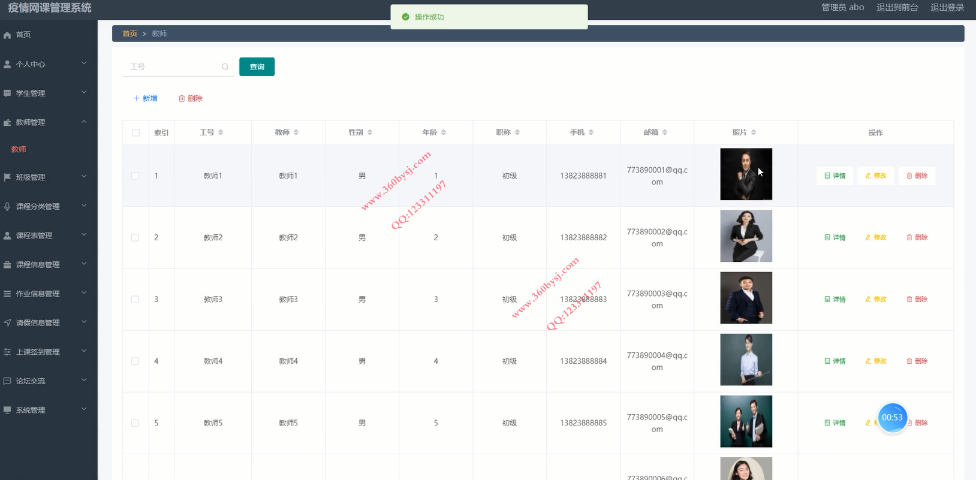Click the 首页 breadcrumb link
Viewport: 976px width, 480px height.
(129, 34)
